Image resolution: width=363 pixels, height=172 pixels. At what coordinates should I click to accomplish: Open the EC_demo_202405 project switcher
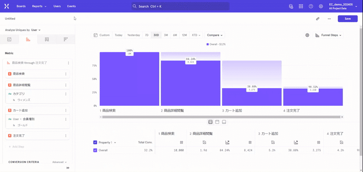pos(343,6)
